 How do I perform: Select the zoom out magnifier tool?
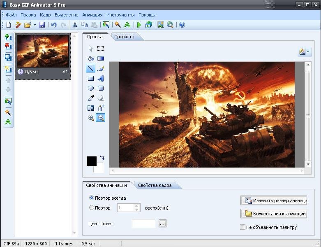(101, 118)
